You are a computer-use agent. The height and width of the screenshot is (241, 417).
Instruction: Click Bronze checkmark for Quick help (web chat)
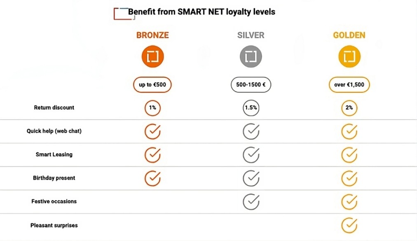(152, 131)
